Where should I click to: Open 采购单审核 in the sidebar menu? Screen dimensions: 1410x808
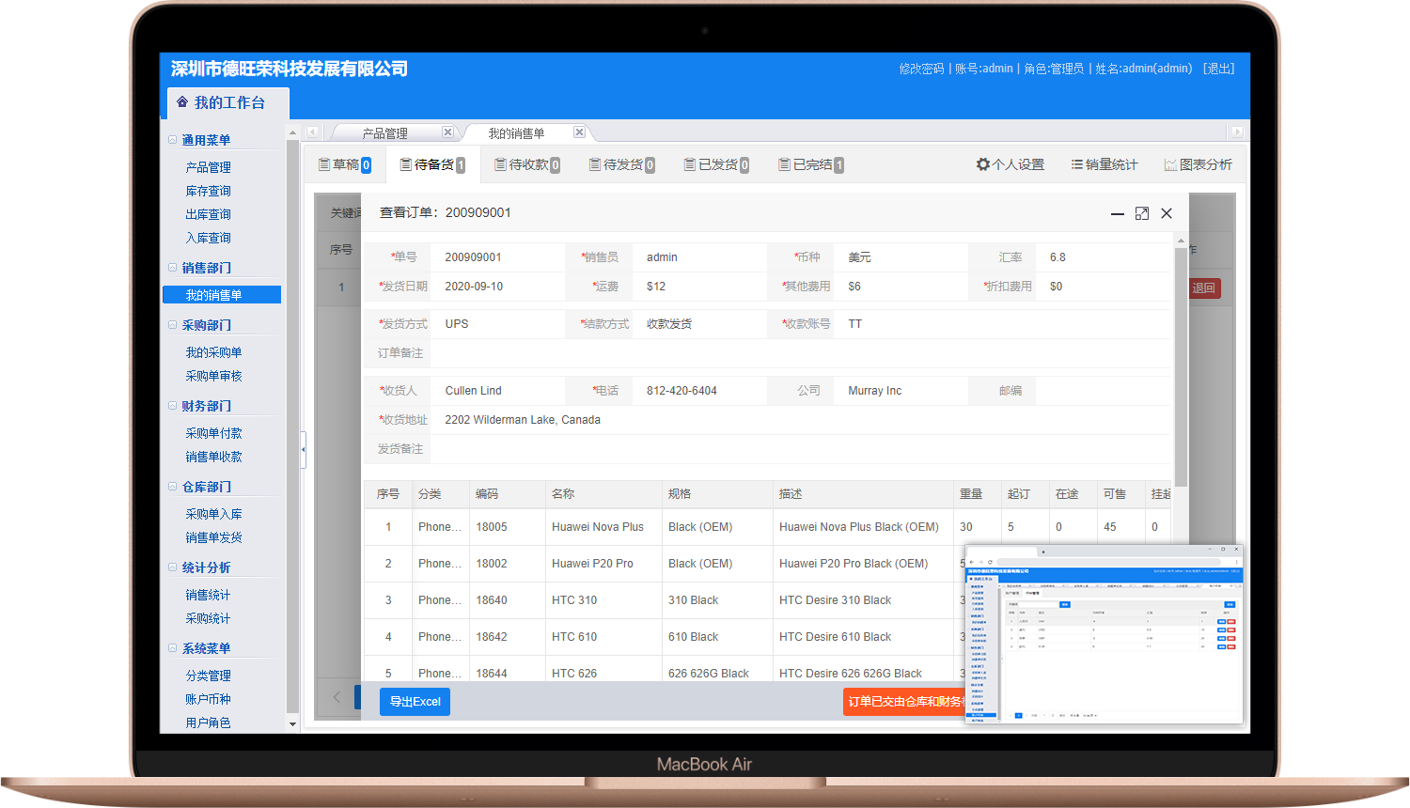point(214,376)
